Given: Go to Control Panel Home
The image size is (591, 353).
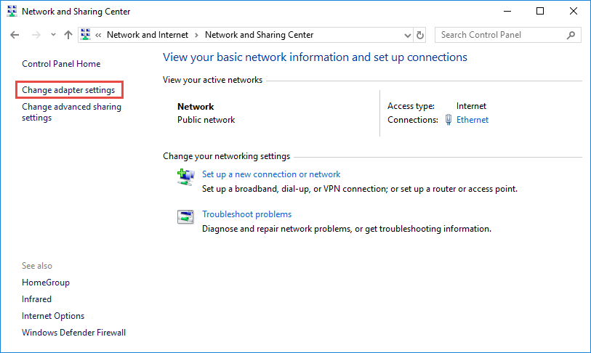Looking at the screenshot, I should click(61, 64).
